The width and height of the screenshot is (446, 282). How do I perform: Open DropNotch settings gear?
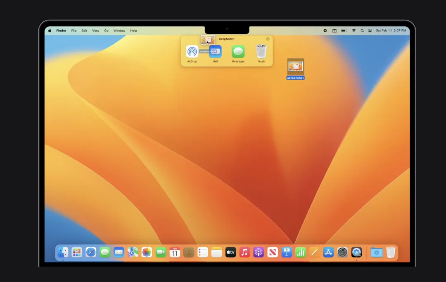point(268,39)
